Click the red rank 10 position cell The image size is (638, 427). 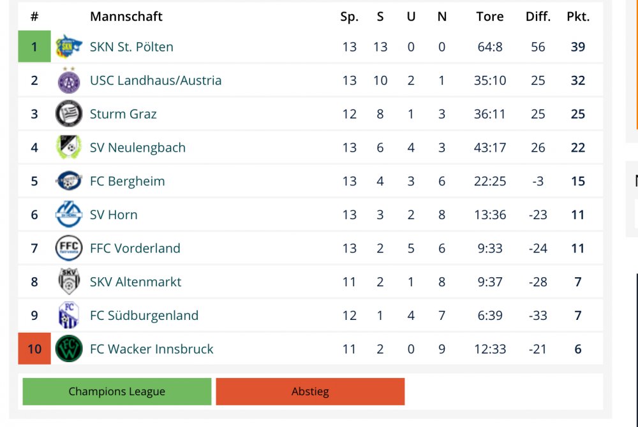(x=34, y=349)
